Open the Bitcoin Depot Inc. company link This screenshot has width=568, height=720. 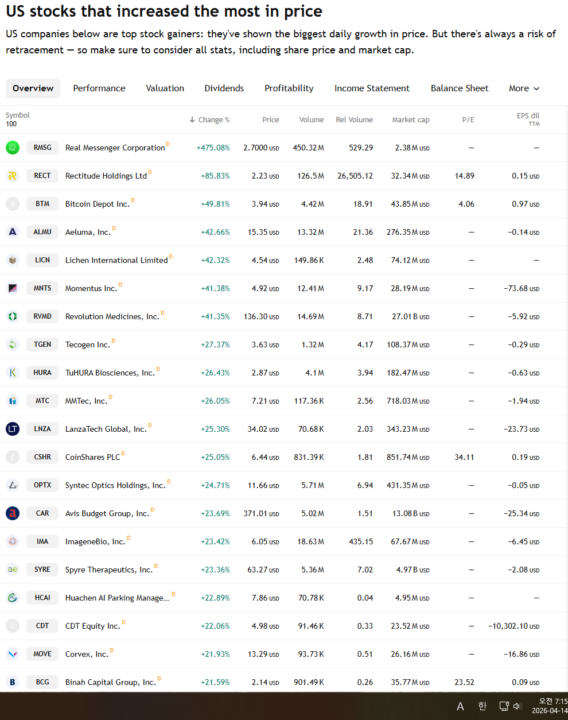click(x=98, y=204)
